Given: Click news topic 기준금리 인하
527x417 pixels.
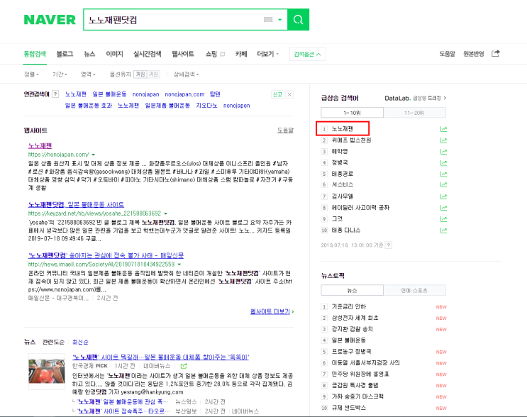Looking at the screenshot, I should 349,307.
